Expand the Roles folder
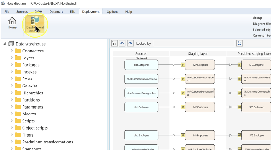 [x=11, y=79]
